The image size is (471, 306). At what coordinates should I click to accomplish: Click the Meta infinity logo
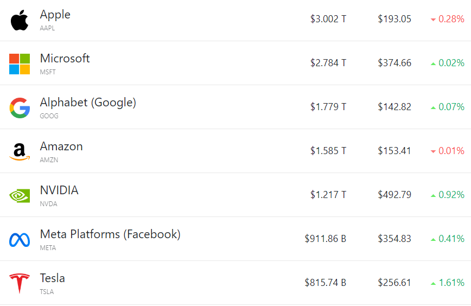[20, 240]
